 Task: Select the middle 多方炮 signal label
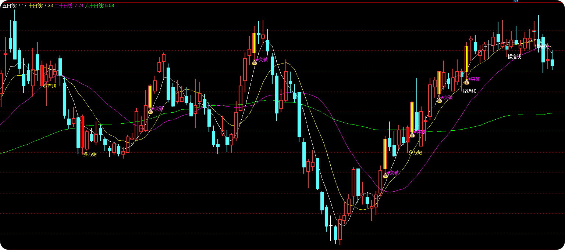(x=90, y=154)
